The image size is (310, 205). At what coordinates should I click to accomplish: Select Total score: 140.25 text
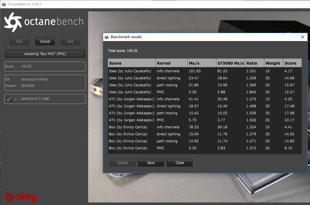pos(123,51)
